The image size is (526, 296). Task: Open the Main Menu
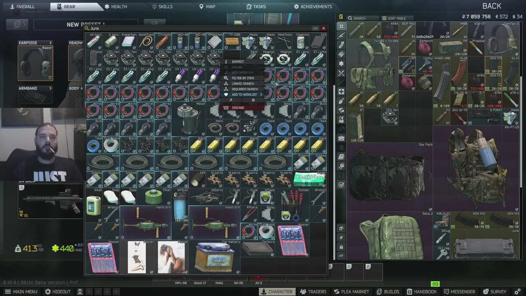(21, 291)
